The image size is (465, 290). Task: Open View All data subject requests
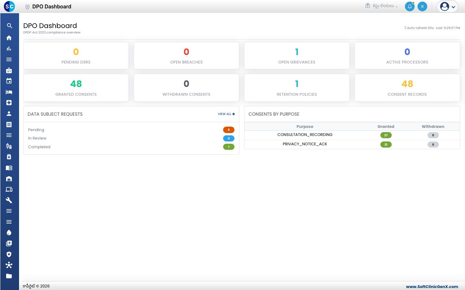226,114
